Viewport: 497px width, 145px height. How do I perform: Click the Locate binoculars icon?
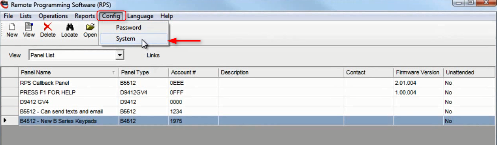pos(70,30)
